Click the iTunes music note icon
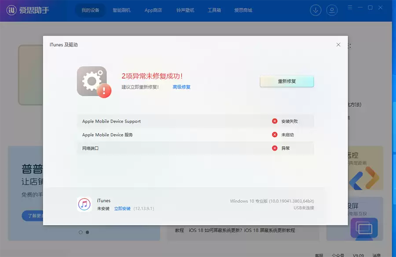Viewport: 396px width, 257px height. 84,204
